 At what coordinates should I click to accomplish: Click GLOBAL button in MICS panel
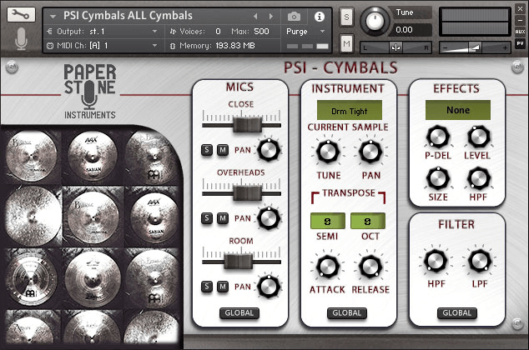239,313
